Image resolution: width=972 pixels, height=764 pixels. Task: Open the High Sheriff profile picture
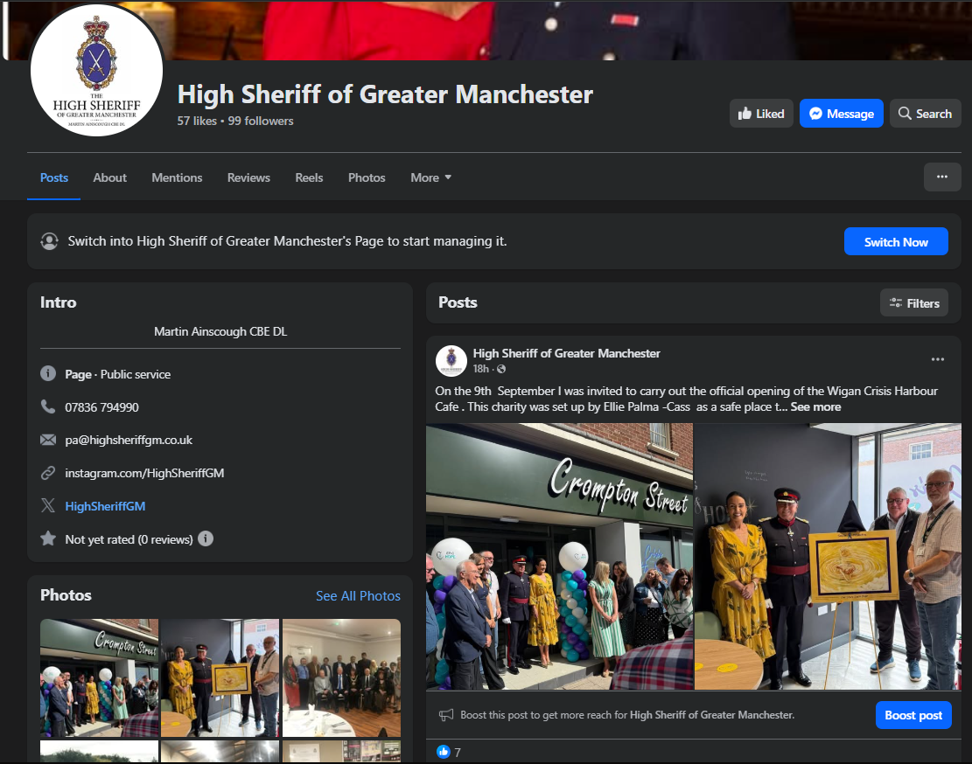(97, 70)
